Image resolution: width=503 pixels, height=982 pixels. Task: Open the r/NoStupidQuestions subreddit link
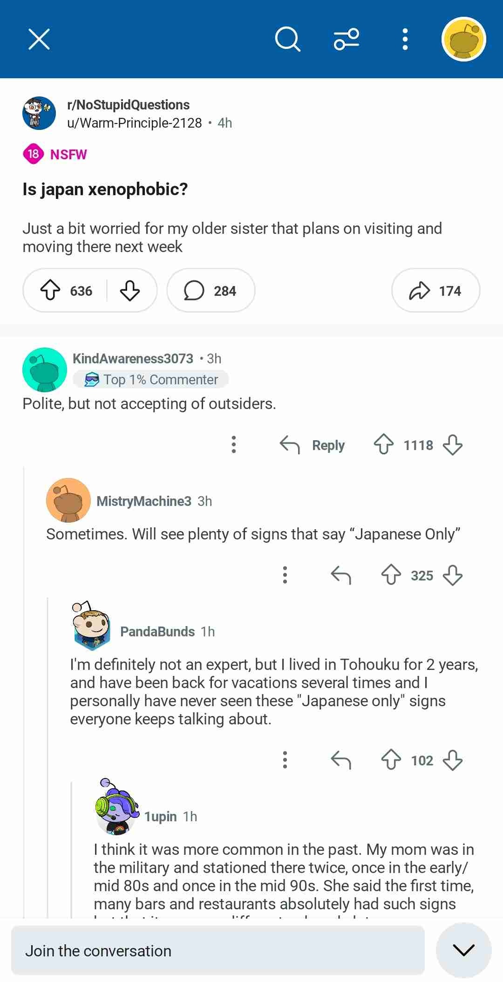(x=128, y=105)
